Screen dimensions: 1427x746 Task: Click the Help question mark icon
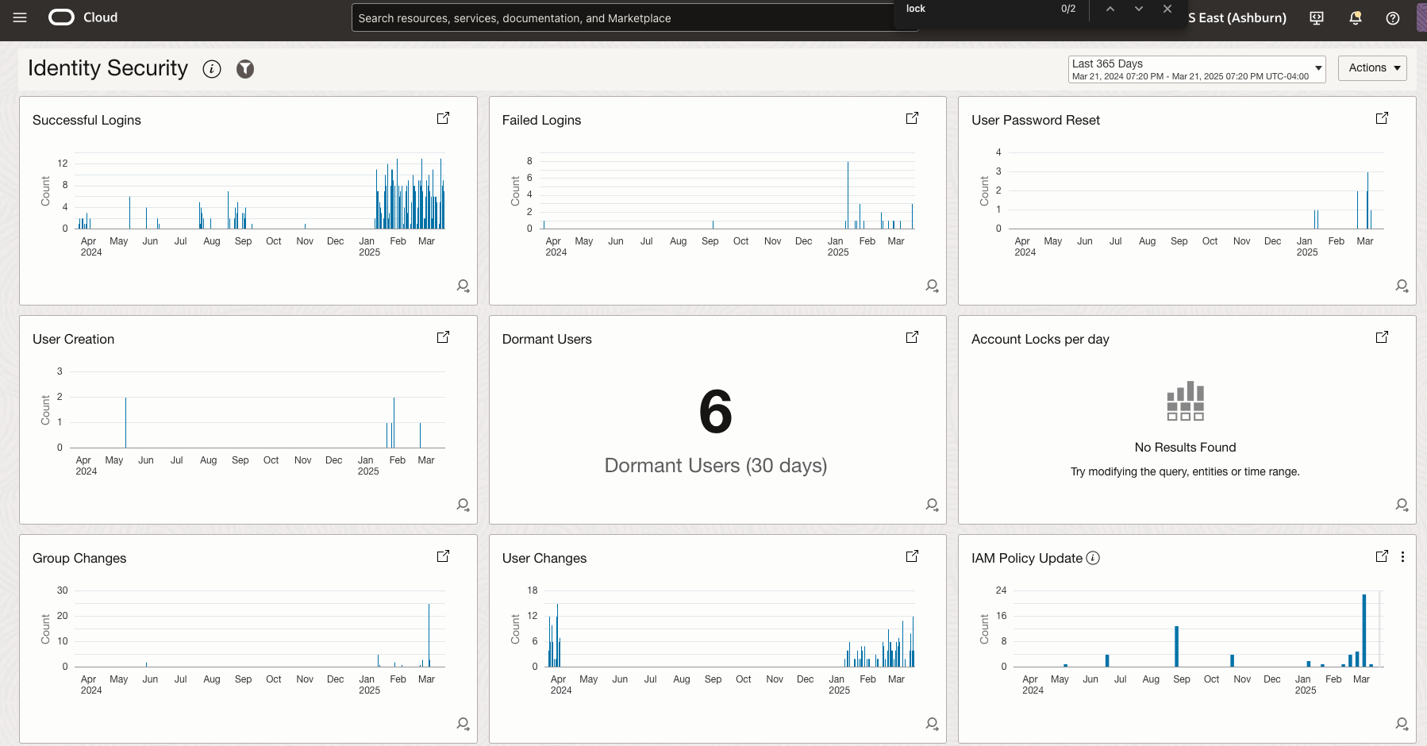point(1393,18)
